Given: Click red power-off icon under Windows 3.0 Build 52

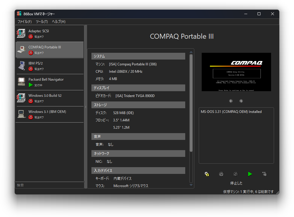Looking at the screenshot, I should tap(31, 101).
